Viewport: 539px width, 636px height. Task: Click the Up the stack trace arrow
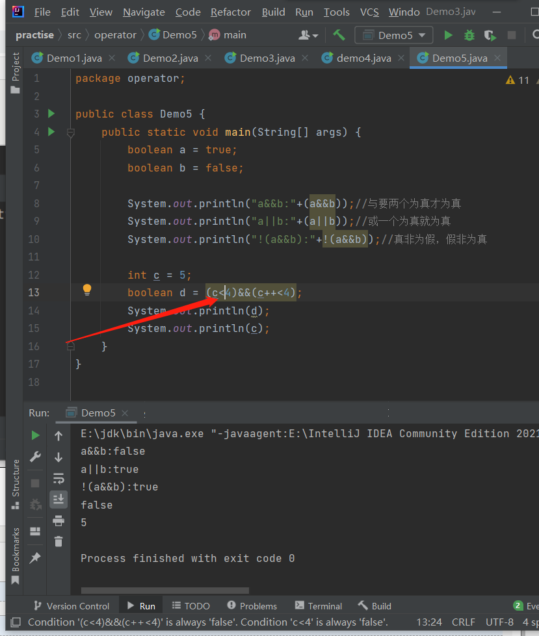point(59,436)
